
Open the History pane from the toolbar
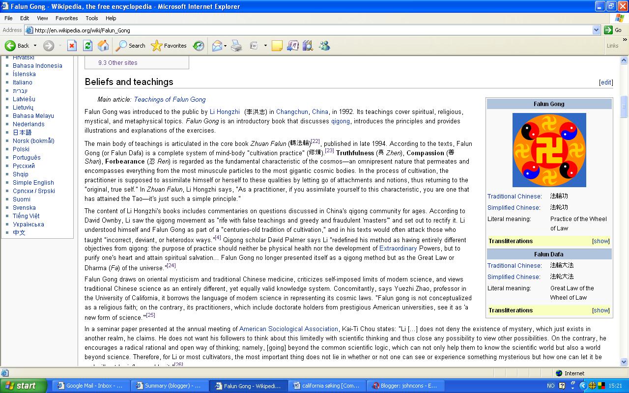pos(199,46)
